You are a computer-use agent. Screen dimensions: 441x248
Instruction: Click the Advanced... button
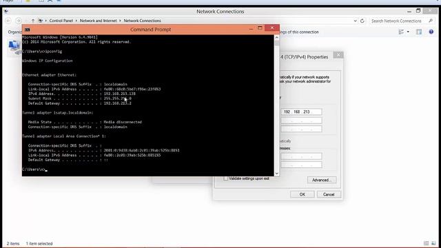(322, 180)
